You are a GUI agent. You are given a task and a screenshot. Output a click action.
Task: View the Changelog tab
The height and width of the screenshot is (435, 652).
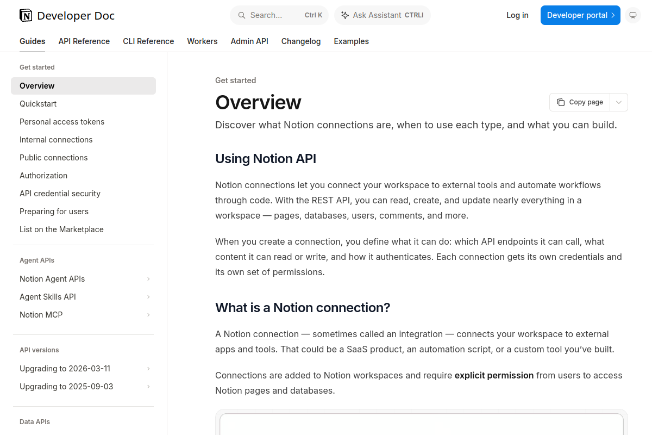point(301,41)
